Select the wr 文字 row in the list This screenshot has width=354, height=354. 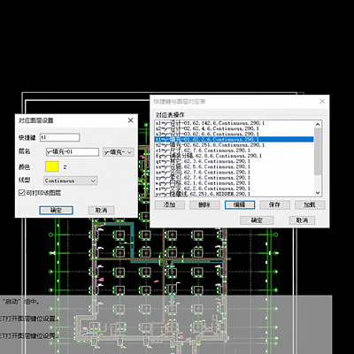click(235, 189)
